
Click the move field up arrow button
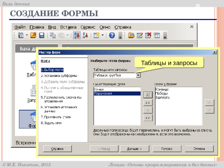[209, 103]
